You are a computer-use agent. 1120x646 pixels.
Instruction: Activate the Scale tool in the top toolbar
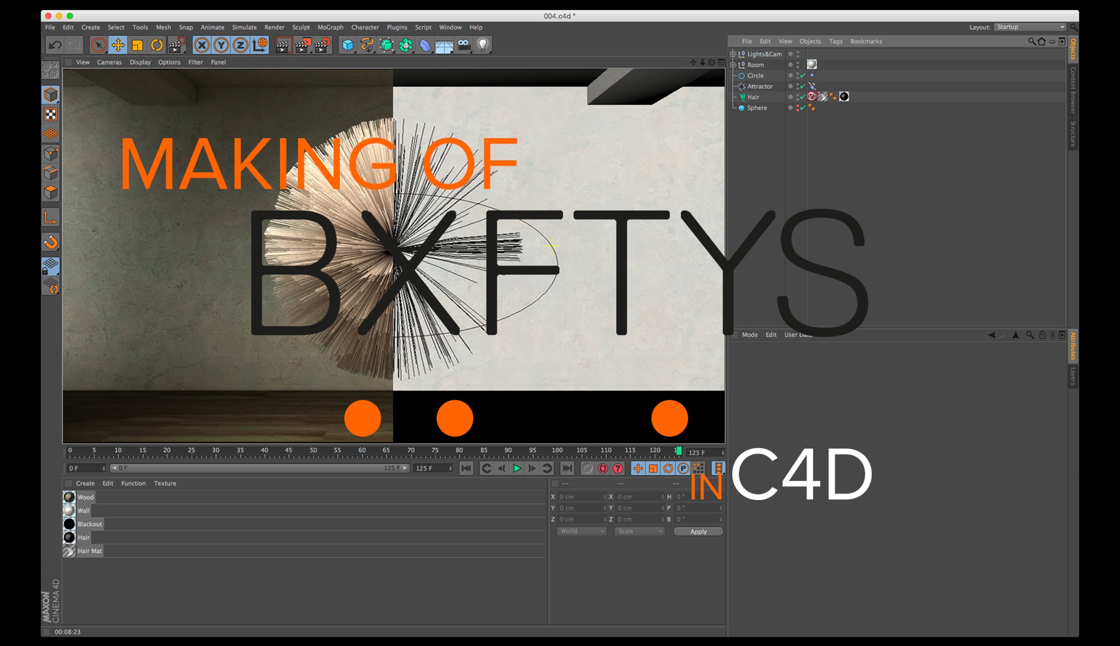pyautogui.click(x=138, y=45)
